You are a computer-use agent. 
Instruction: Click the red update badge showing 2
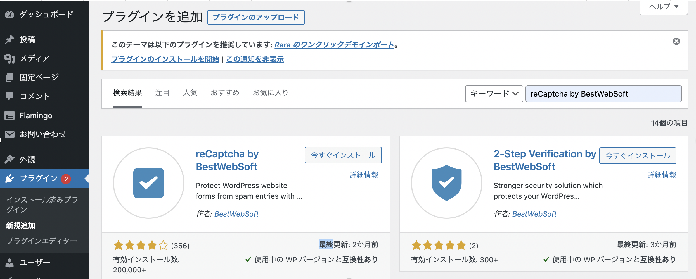pyautogui.click(x=66, y=179)
